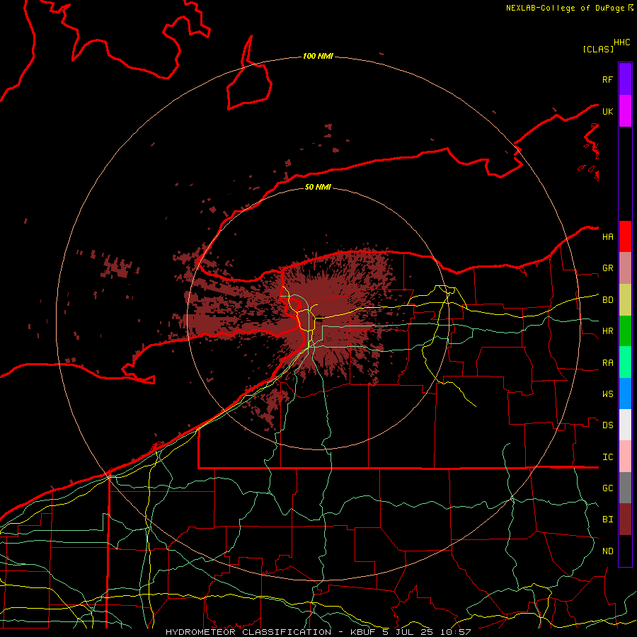Click the 100 NMI range ring label
The image size is (637, 637).
(318, 56)
